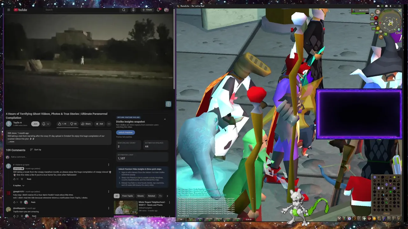This screenshot has width=408, height=229.
Task: Click the channel watermark on video player
Action: (168, 104)
